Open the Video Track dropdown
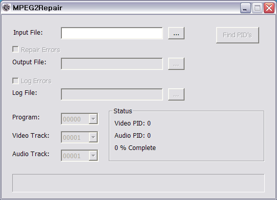The width and height of the screenshot is (277, 200). [80, 137]
